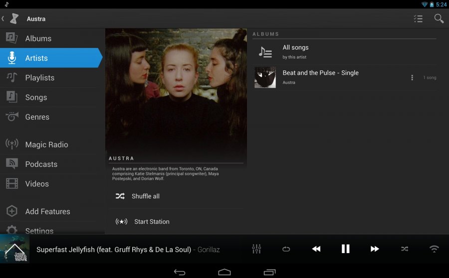Select Artists in the sidebar
The height and width of the screenshot is (278, 449).
point(51,58)
